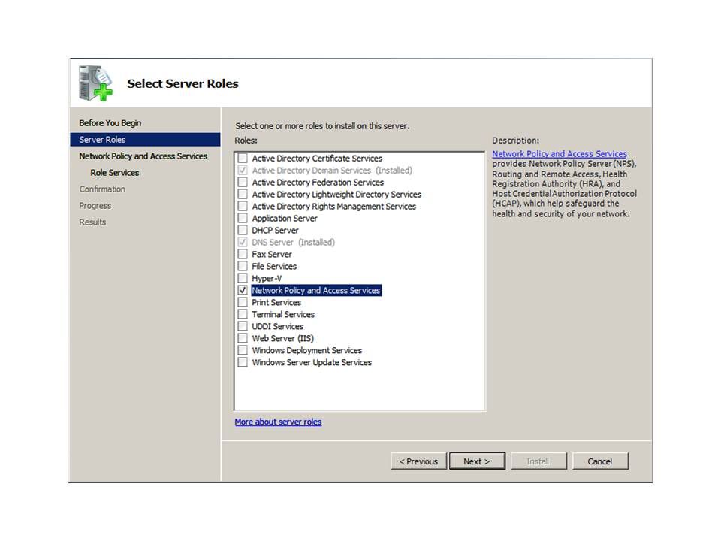This screenshot has width=721, height=541.
Task: Select the Application Server role label
Action: click(285, 219)
